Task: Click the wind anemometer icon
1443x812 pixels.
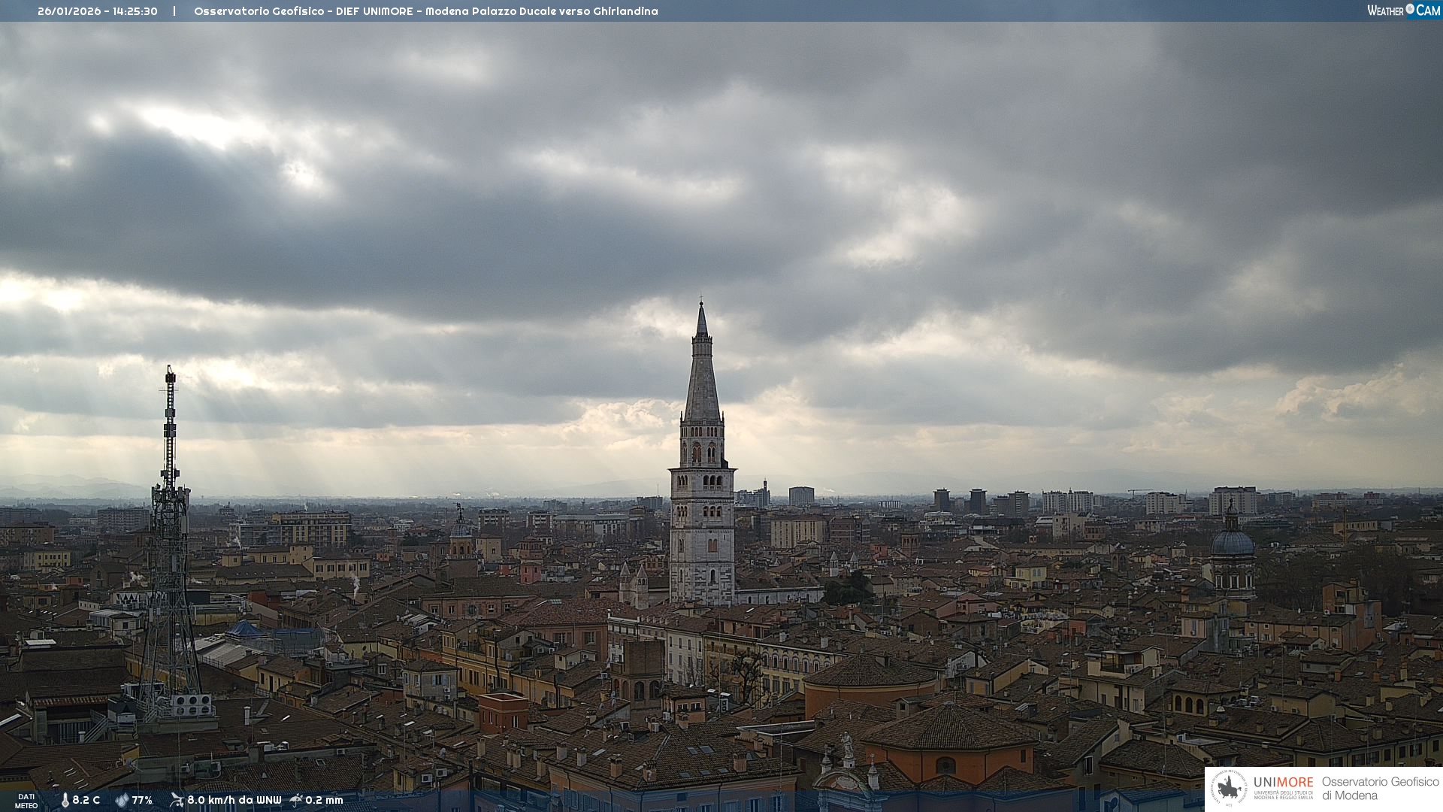Action: pyautogui.click(x=177, y=800)
